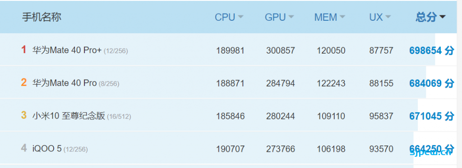The height and width of the screenshot is (168, 462).
Task: Sort by the UX column arrow
Action: pos(388,17)
